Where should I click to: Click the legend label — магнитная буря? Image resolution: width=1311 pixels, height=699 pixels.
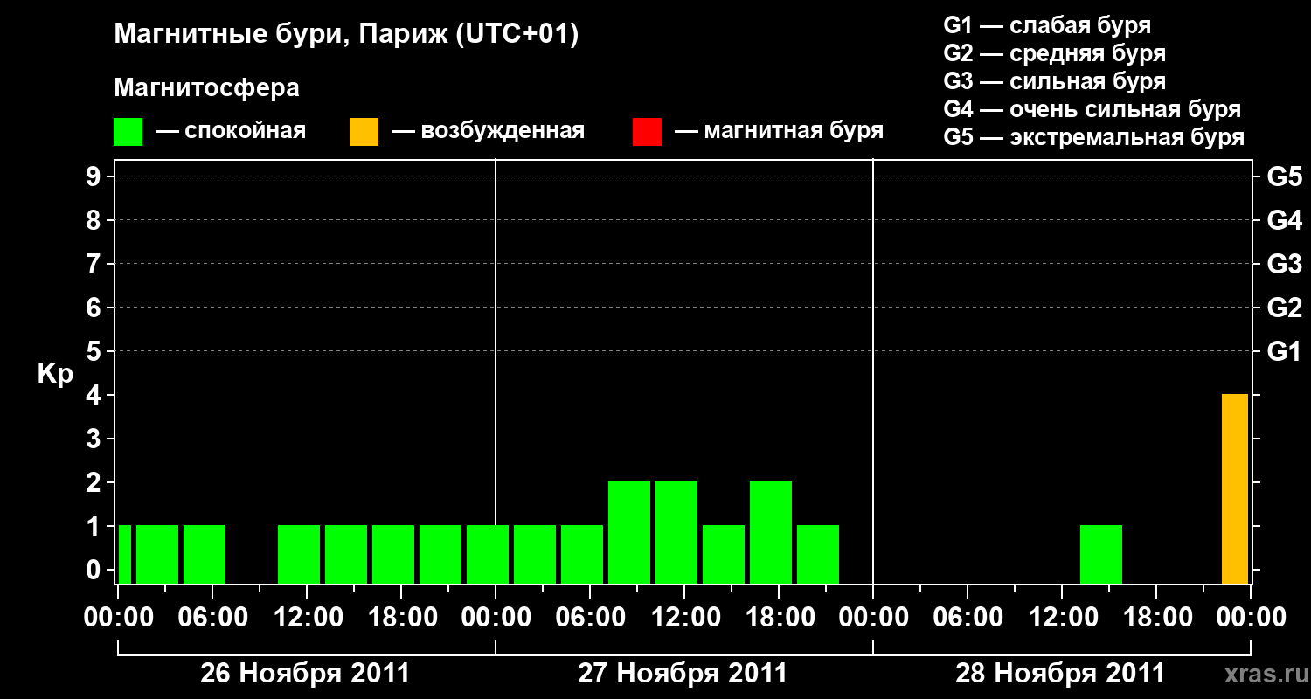tap(779, 132)
